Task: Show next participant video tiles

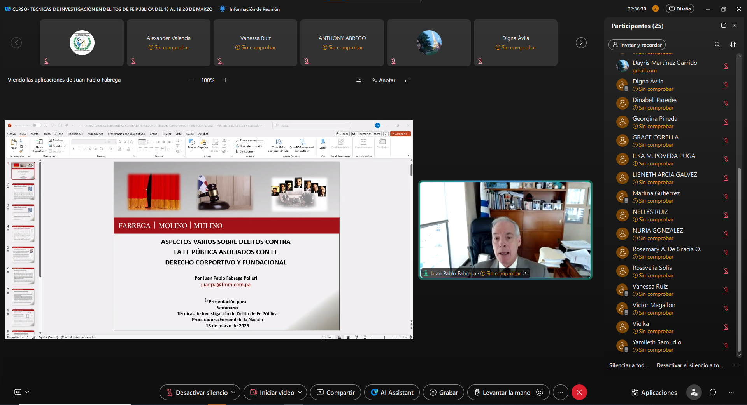Action: (x=581, y=43)
